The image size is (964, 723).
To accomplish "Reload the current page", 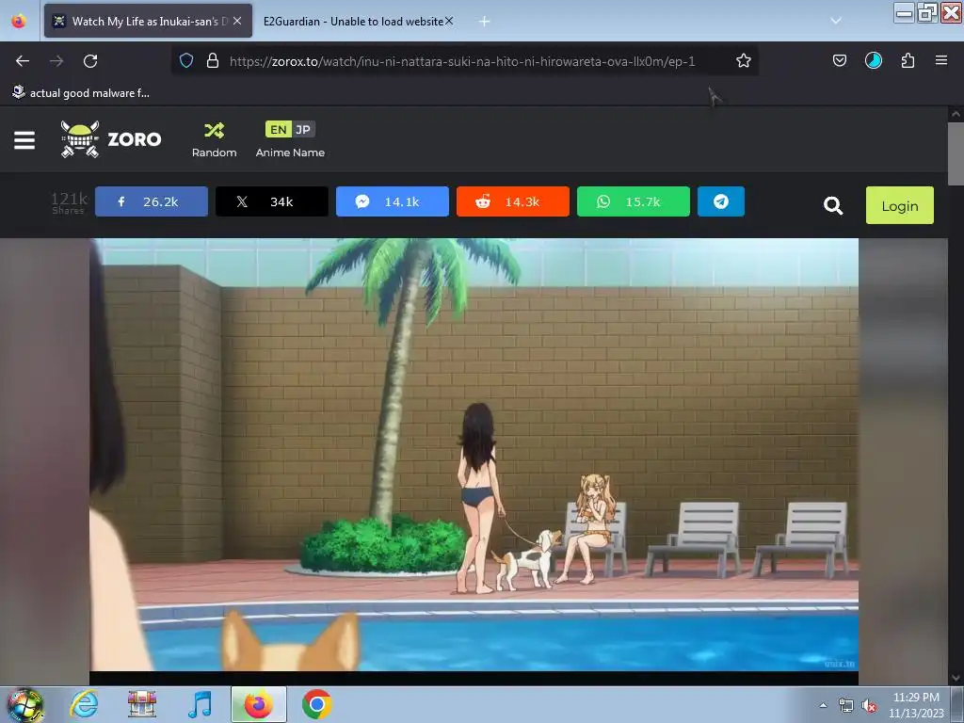I will pyautogui.click(x=90, y=61).
